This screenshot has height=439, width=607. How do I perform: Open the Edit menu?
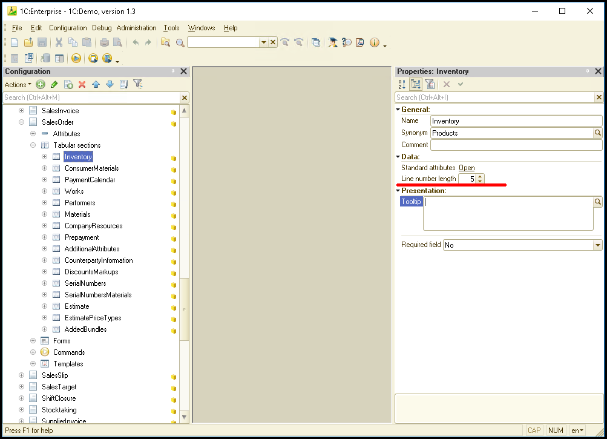[36, 28]
